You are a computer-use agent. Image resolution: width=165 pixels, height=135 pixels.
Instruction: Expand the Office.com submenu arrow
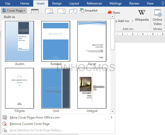coord(112,117)
